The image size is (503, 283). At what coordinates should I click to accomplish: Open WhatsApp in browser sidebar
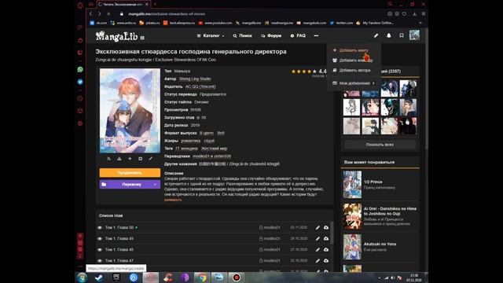[80, 69]
